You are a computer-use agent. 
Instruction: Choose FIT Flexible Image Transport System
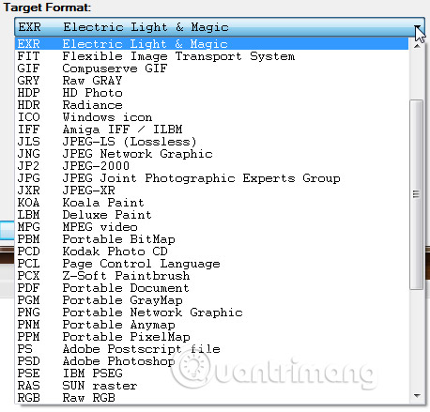point(212,56)
